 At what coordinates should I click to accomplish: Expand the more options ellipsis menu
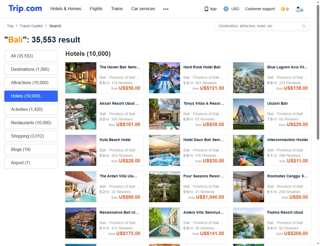pyautogui.click(x=166, y=9)
